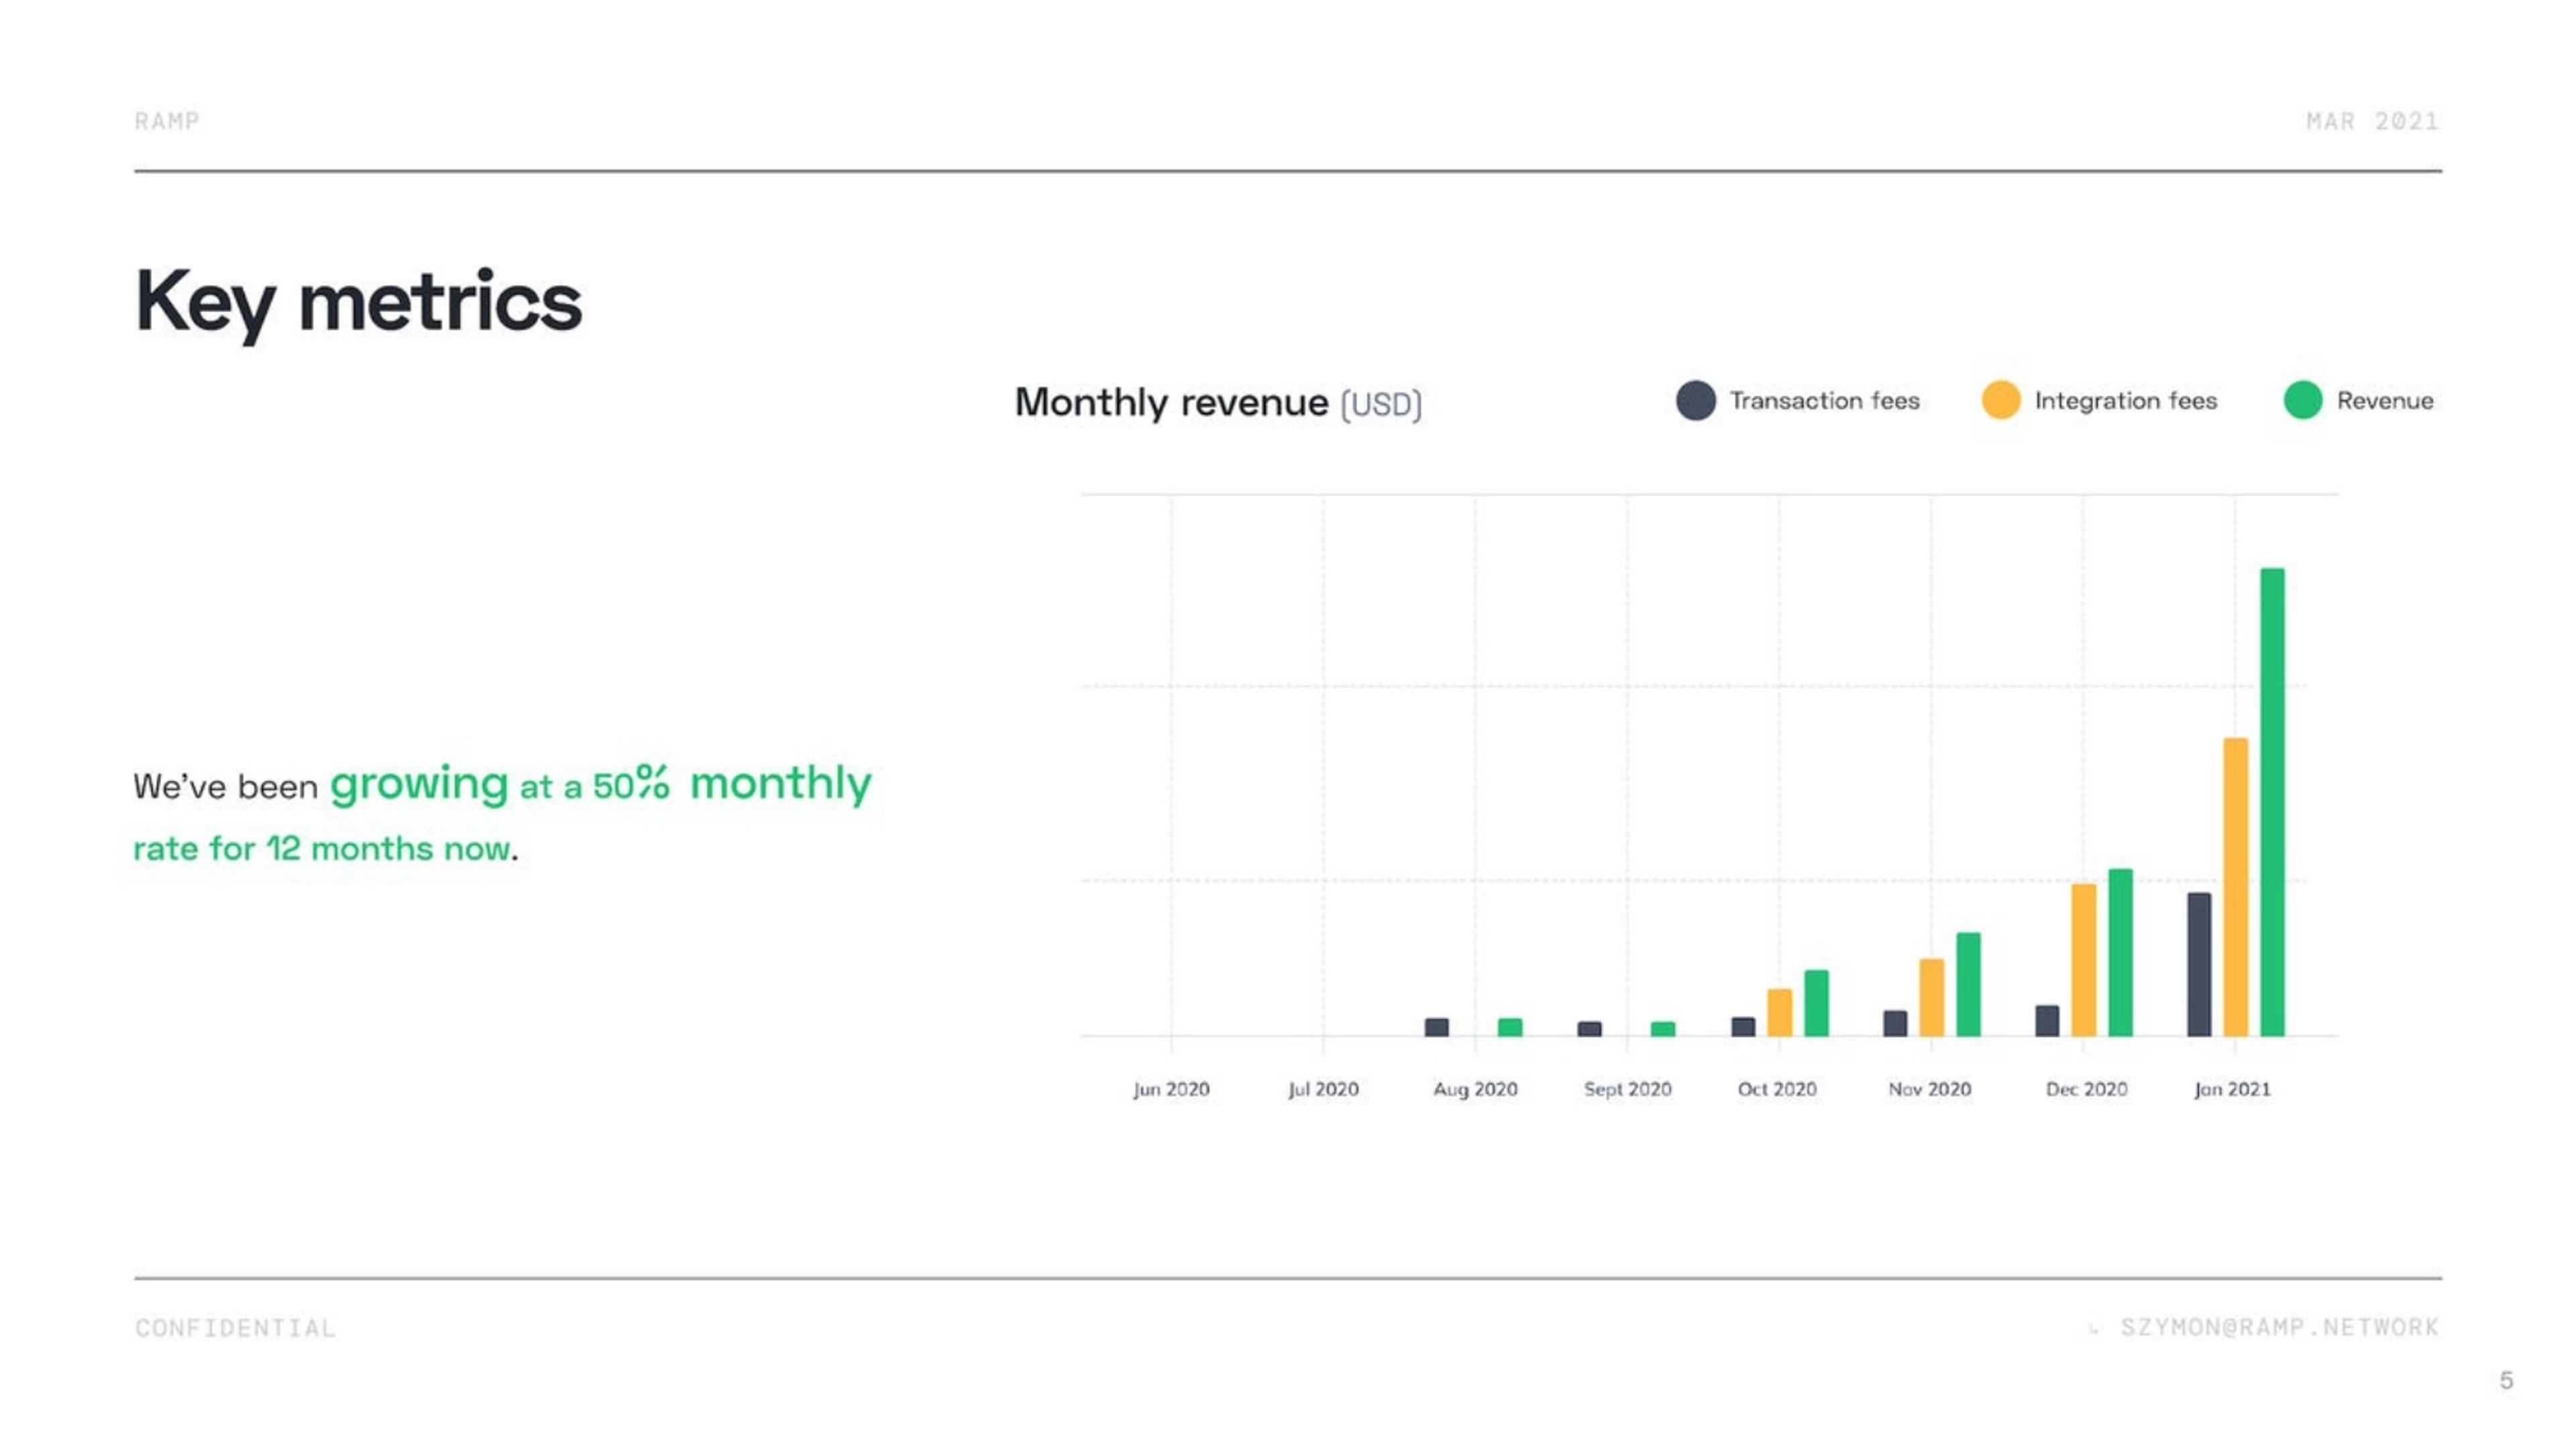Select the orange Jan 2021 integration fees bar
2576x1451 pixels.
click(2235, 887)
